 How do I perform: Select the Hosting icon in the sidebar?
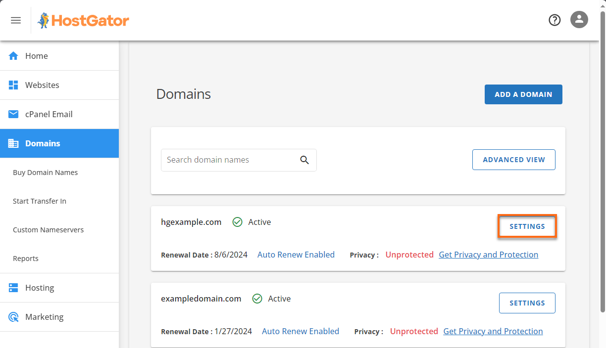(x=13, y=287)
